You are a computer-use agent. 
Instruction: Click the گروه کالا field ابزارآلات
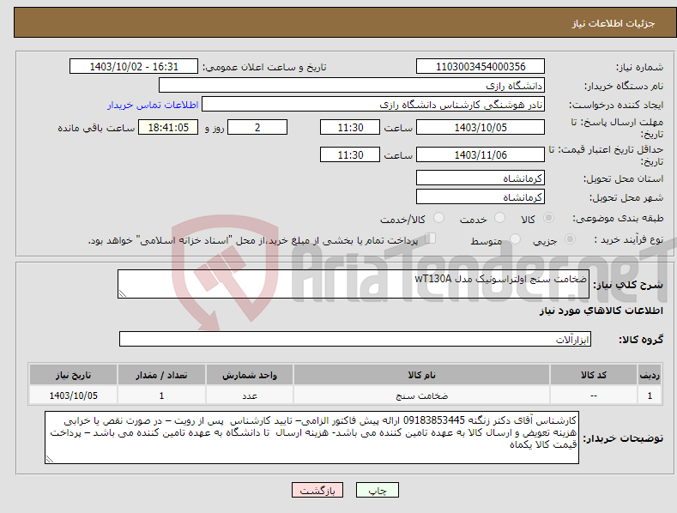[355, 339]
